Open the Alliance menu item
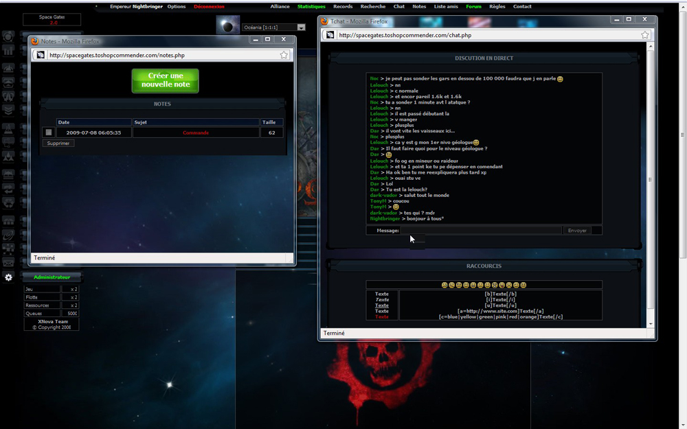 pos(280,6)
